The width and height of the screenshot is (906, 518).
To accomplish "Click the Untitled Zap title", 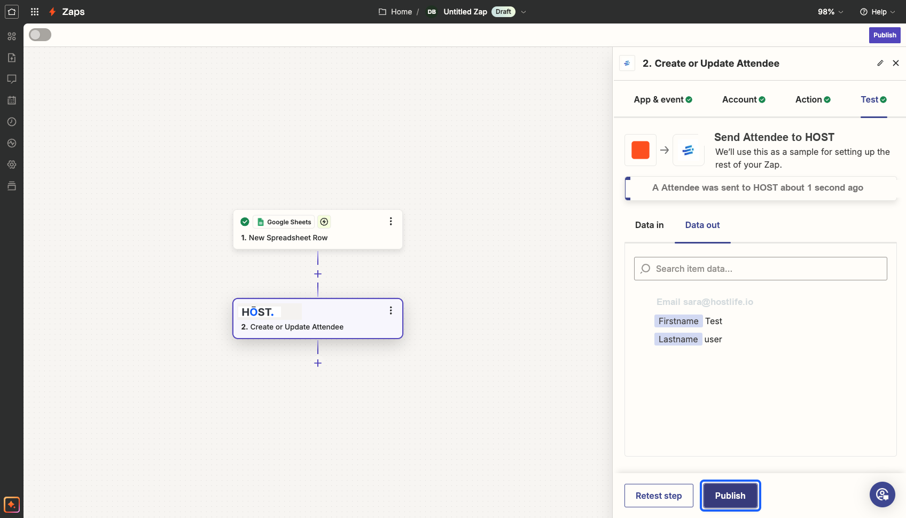I will (x=465, y=12).
